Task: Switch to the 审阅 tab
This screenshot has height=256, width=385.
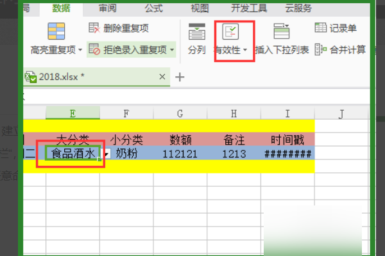Action: pos(107,8)
